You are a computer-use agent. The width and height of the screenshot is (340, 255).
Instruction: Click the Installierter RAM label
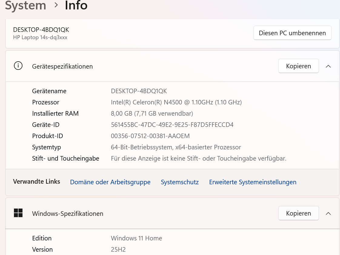55,114
